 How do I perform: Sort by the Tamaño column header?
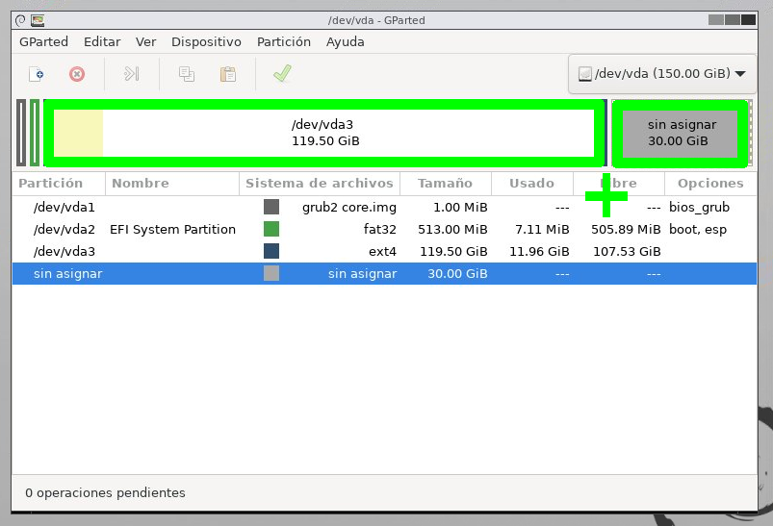pos(445,183)
